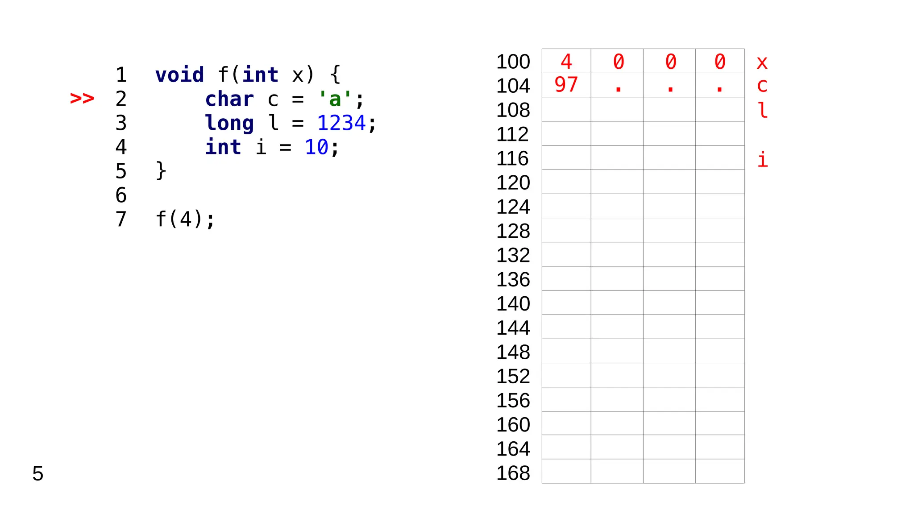Screen dimensions: 914x514
Task: Click memory address label 120
Action: point(513,182)
